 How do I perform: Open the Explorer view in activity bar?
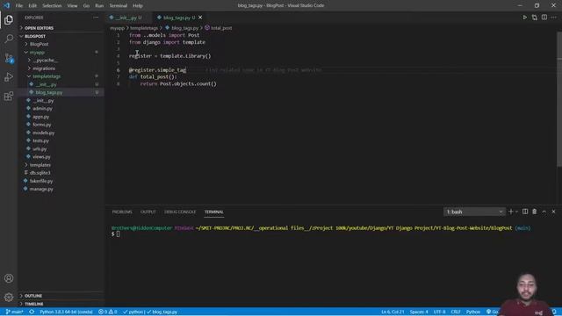9,19
